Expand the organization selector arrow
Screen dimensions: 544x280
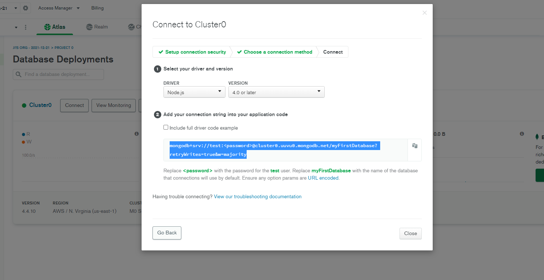[16, 8]
